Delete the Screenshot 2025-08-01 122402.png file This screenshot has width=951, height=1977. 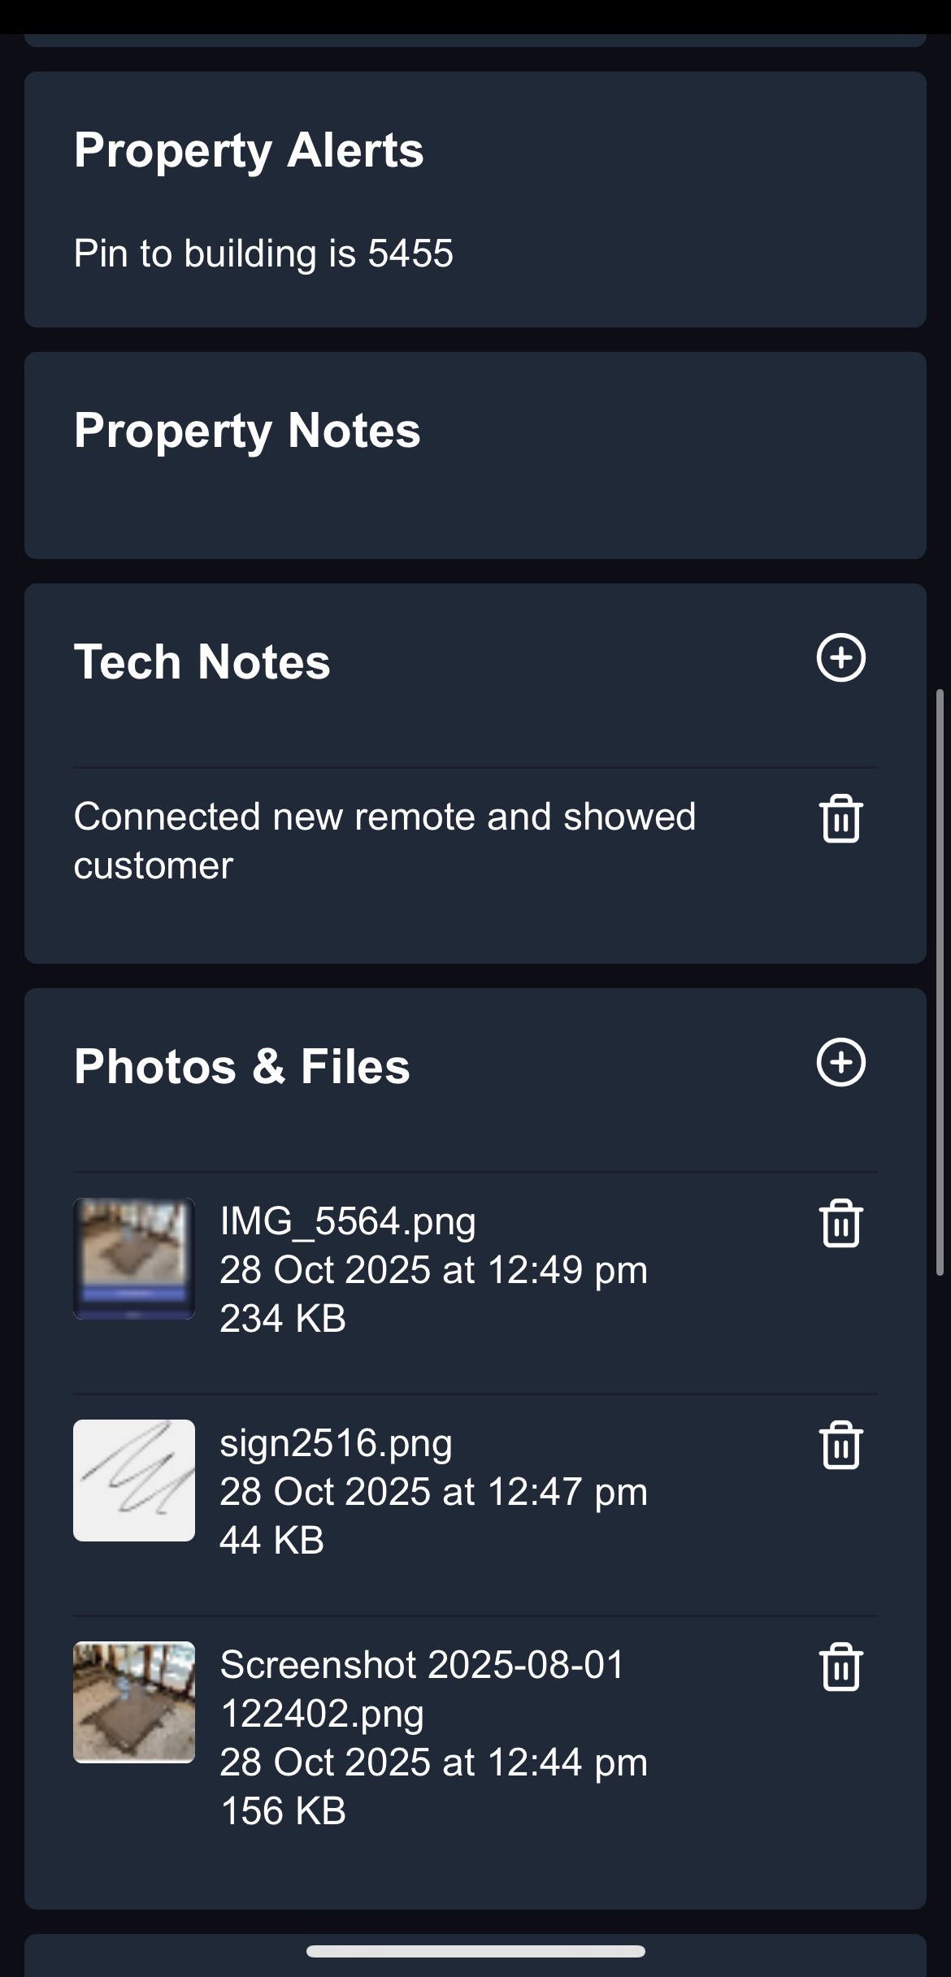[840, 1667]
